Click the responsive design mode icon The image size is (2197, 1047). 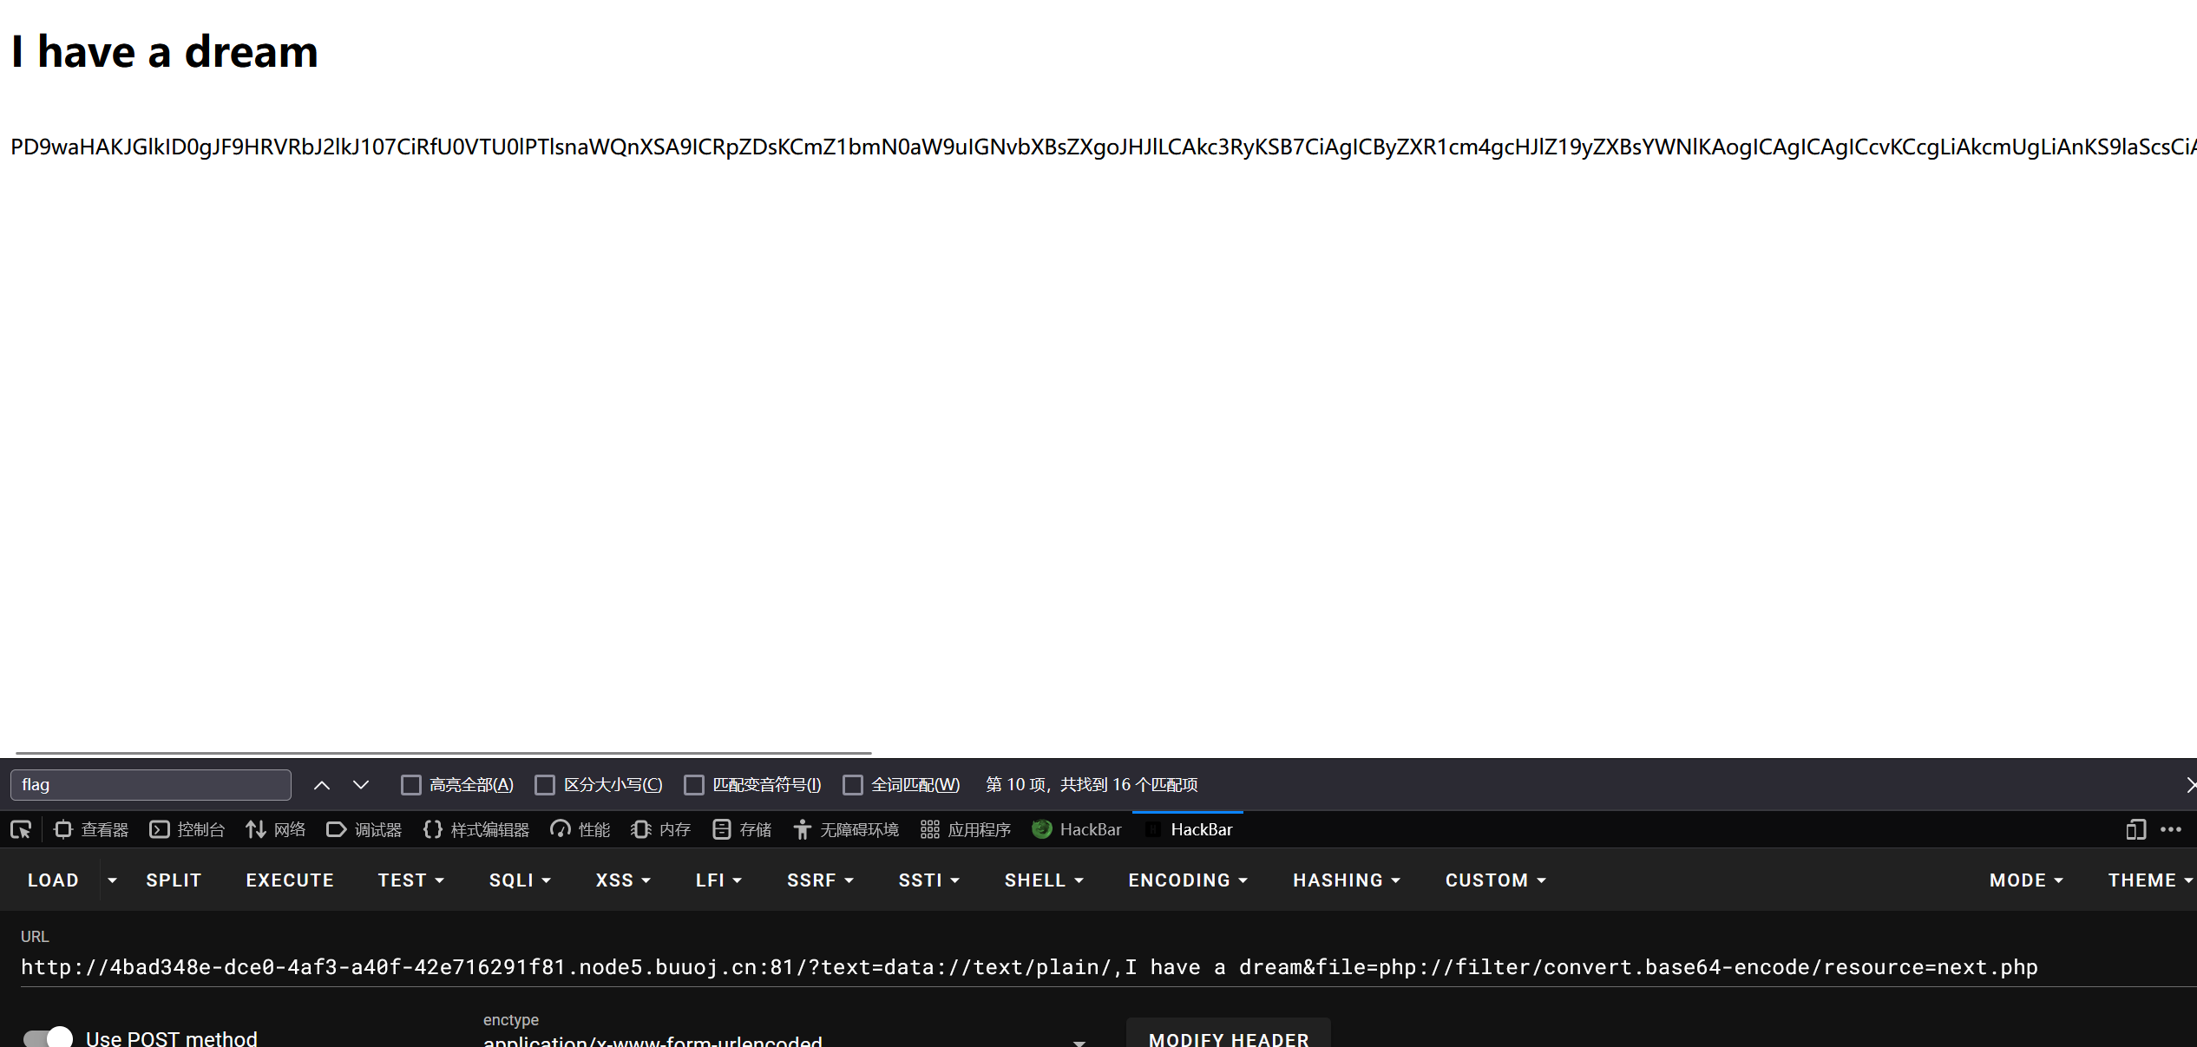point(2135,830)
